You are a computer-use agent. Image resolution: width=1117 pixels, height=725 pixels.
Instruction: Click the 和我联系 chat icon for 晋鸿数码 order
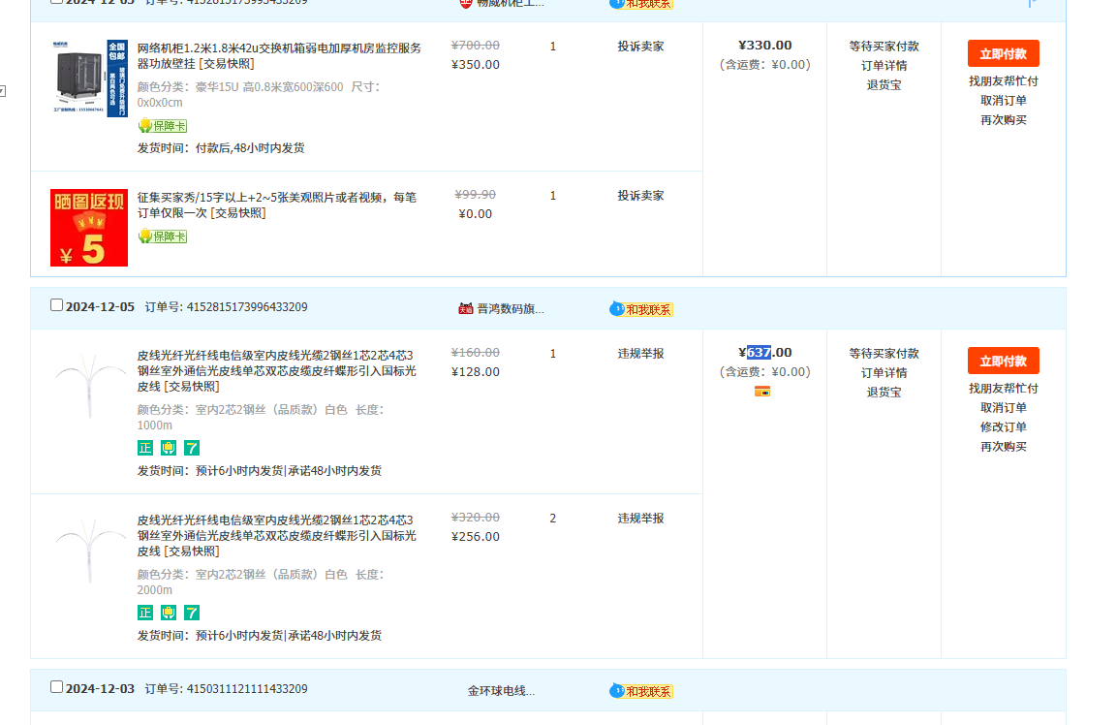pyautogui.click(x=641, y=309)
